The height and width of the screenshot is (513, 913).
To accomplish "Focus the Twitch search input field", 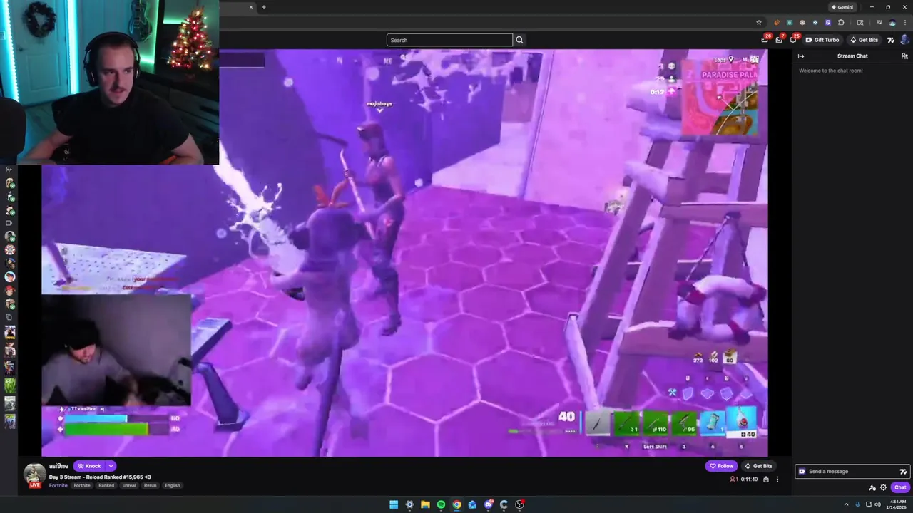I will coord(449,40).
